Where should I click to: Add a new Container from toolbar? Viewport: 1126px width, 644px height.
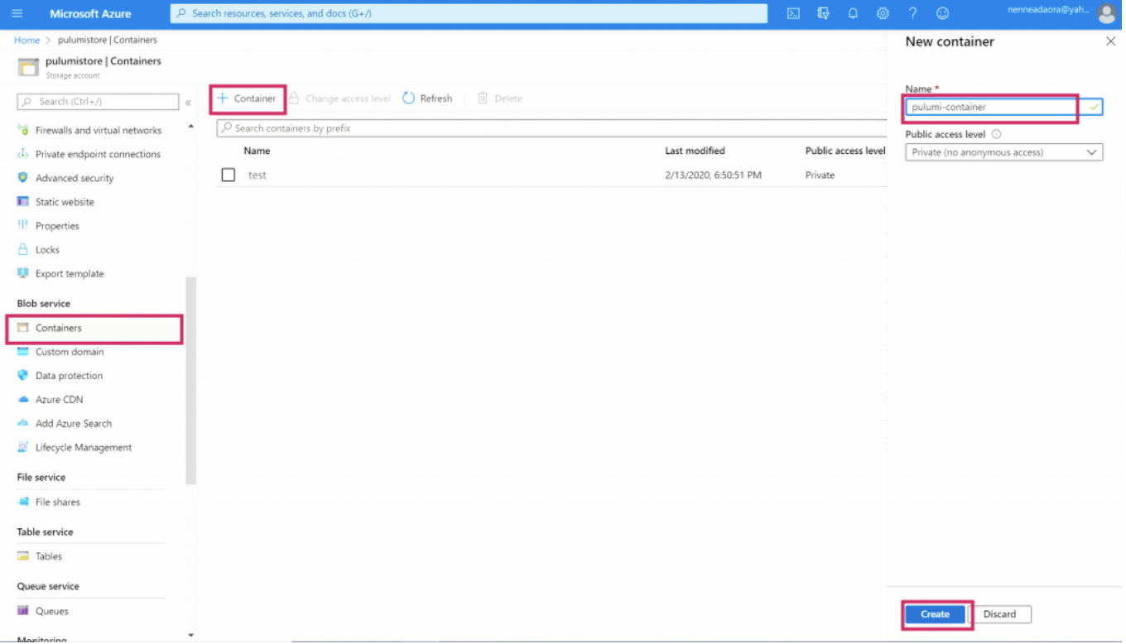(x=248, y=99)
